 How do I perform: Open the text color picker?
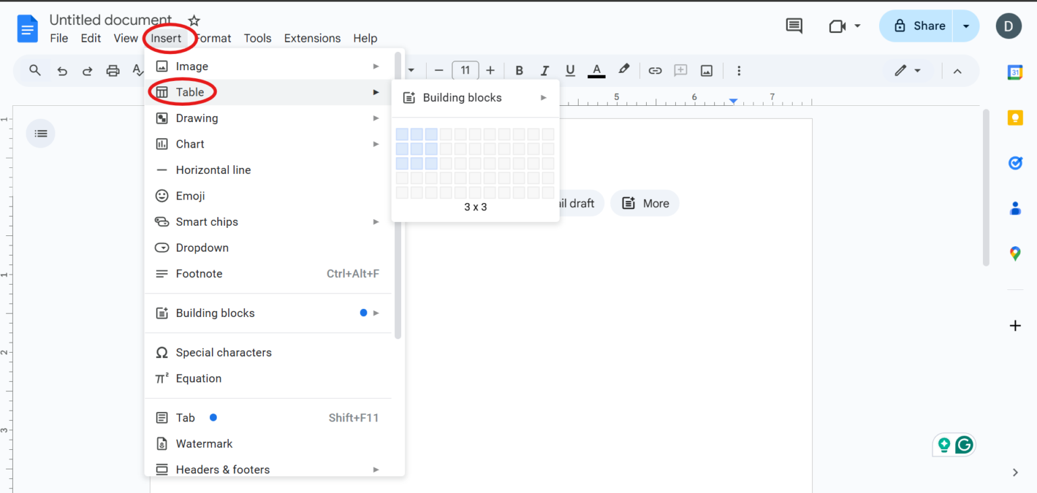(x=596, y=70)
